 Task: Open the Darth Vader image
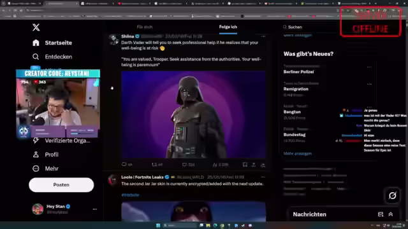pyautogui.click(x=193, y=114)
